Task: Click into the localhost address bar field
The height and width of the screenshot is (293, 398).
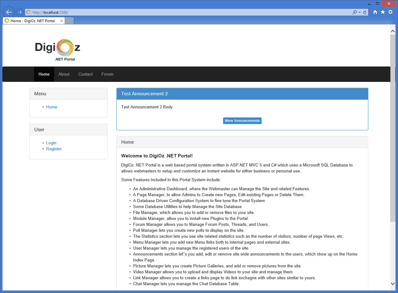Action: click(x=188, y=12)
